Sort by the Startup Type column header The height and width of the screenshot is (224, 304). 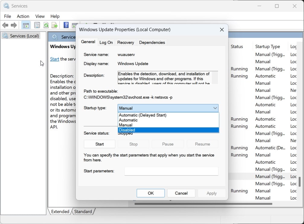coord(267,47)
